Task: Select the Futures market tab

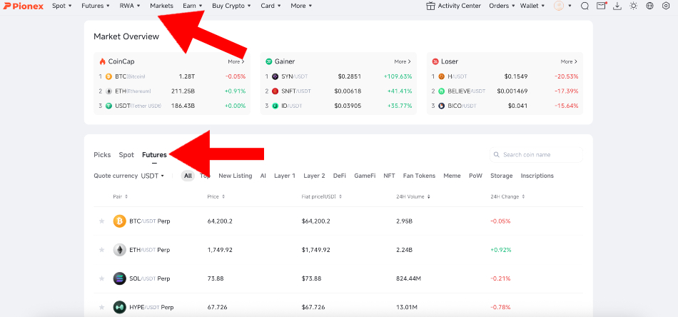Action: coord(154,155)
